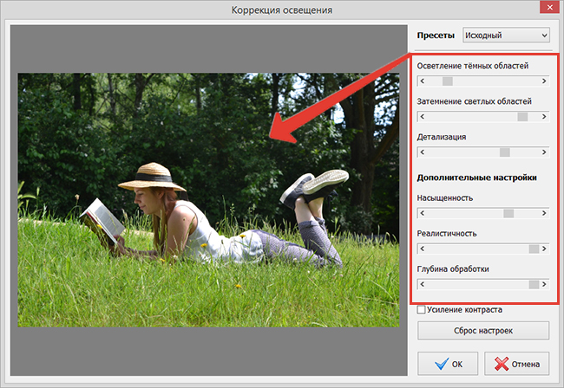Viewport: 564px width, 388px height.
Task: Click the Глубина обработки label
Action: [453, 269]
